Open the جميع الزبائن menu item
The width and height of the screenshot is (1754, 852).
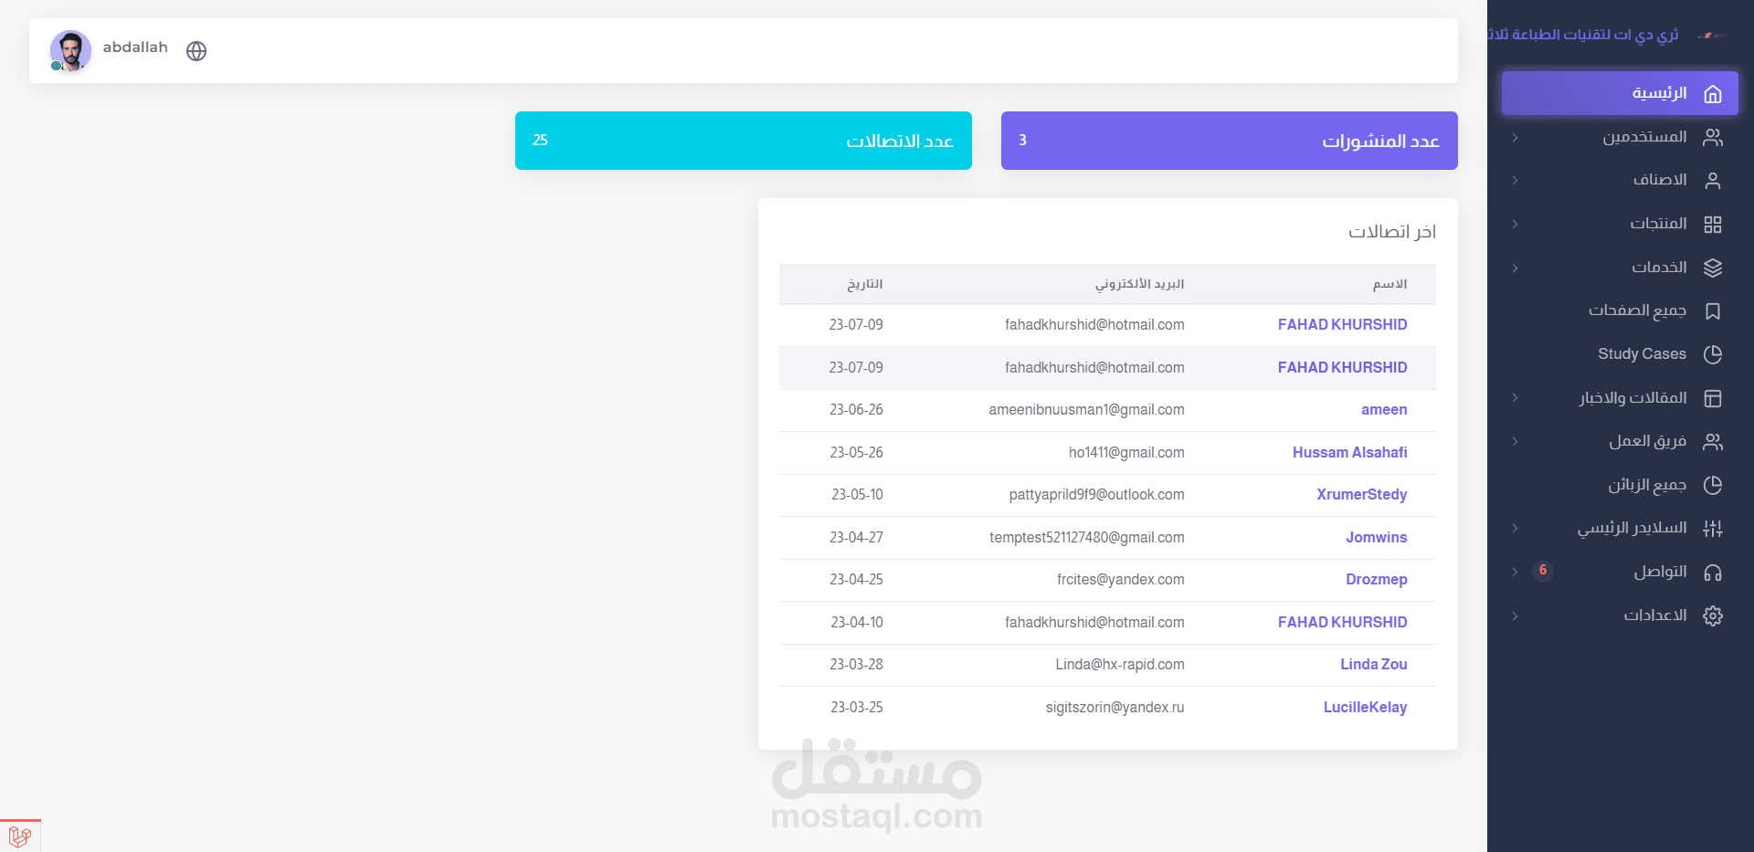(x=1620, y=485)
